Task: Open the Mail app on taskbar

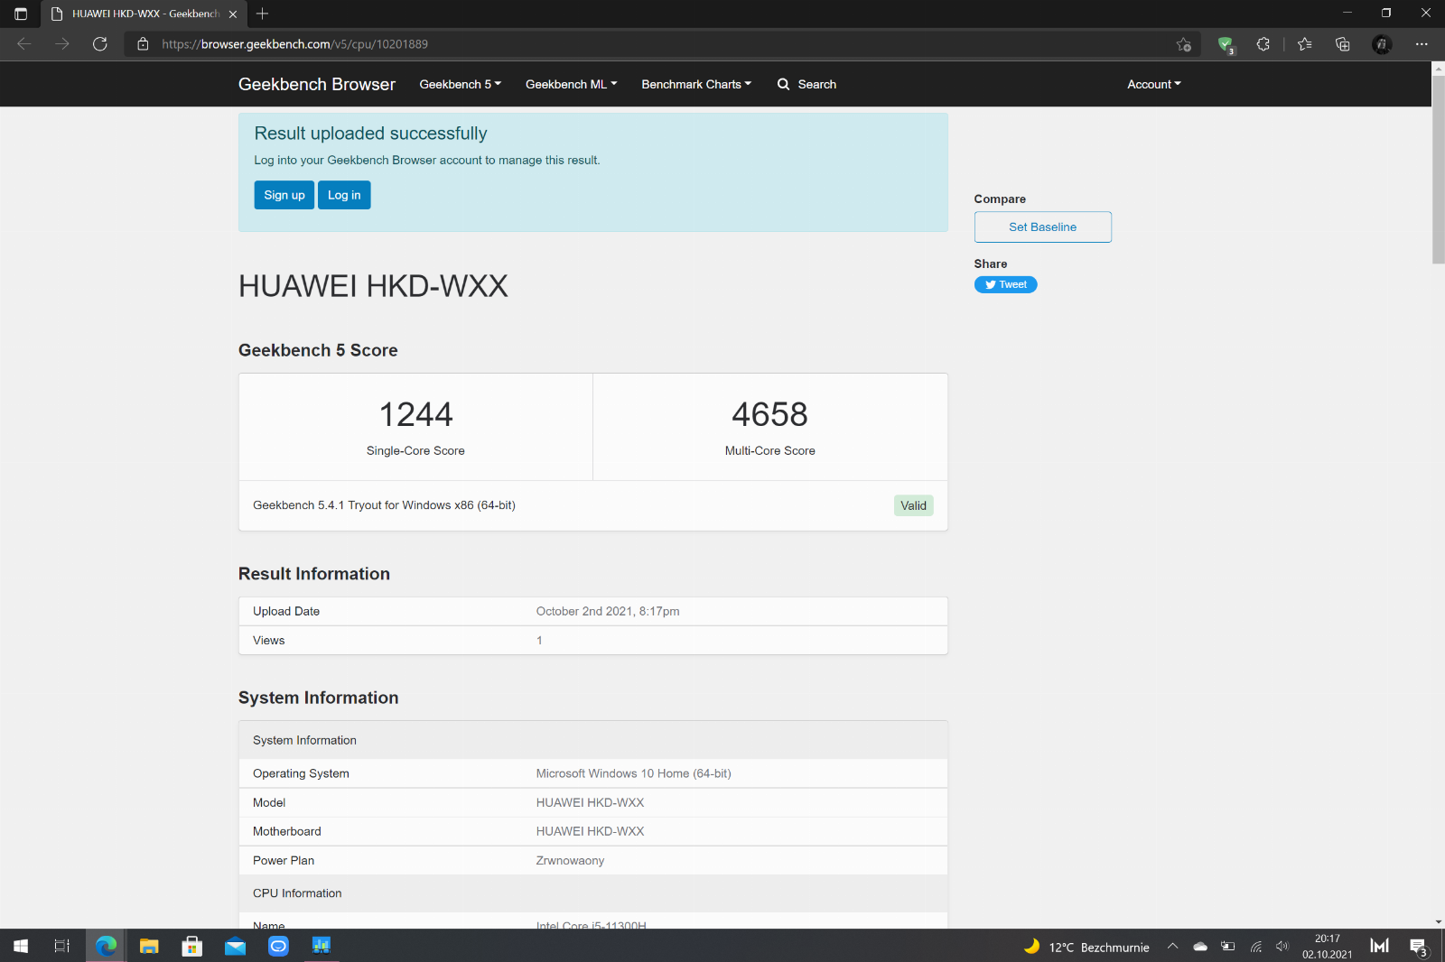Action: tap(236, 946)
